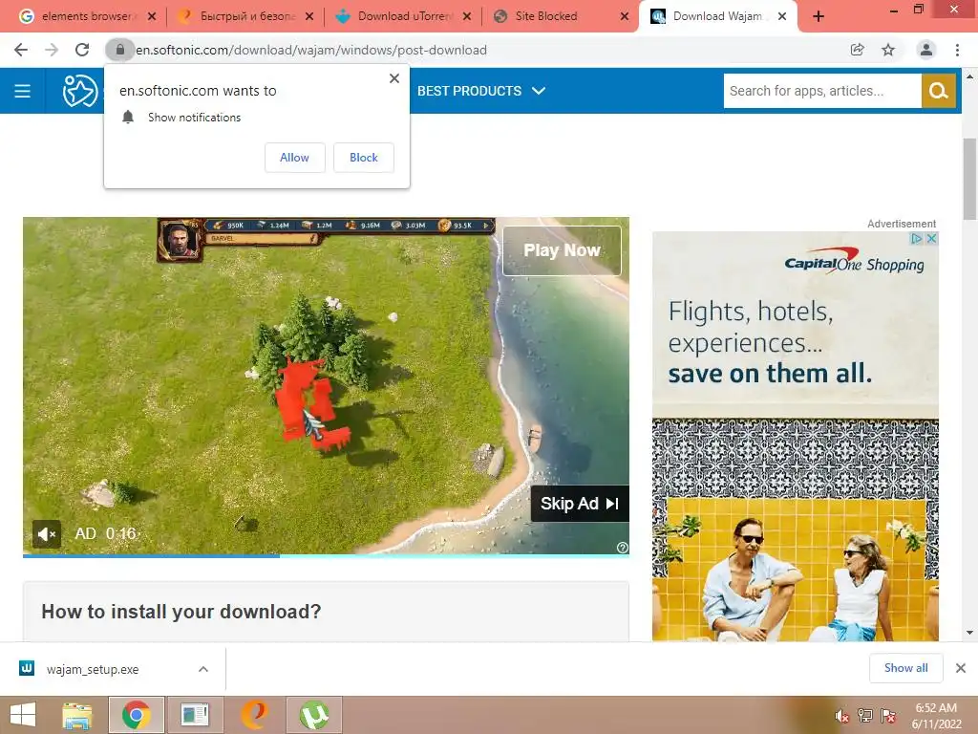The width and height of the screenshot is (978, 734).
Task: Bookmark this page with the star icon
Action: (888, 50)
